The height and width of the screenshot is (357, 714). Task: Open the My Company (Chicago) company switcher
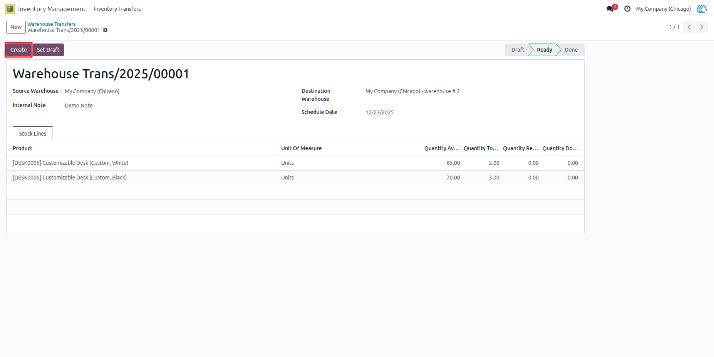pos(664,9)
